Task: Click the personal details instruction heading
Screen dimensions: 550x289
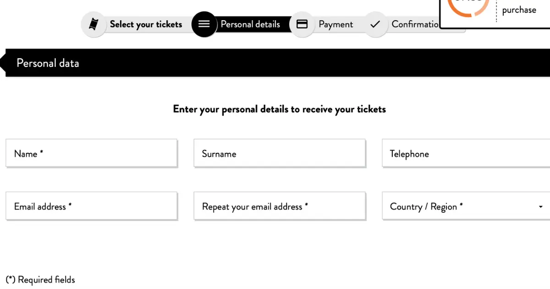Action: [x=280, y=109]
